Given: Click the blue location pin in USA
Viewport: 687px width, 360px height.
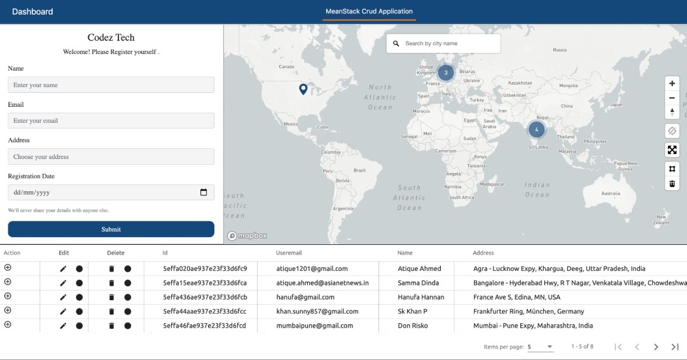Looking at the screenshot, I should (x=303, y=89).
